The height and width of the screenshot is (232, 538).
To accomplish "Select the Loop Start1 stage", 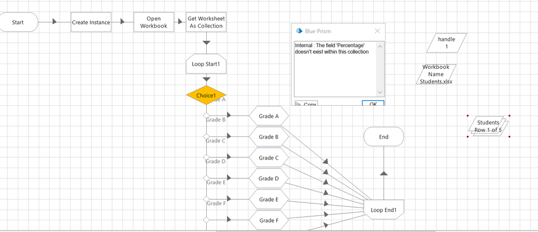I will pos(206,64).
